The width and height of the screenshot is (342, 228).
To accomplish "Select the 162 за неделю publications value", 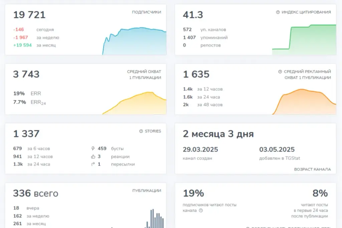I will 17,216.
